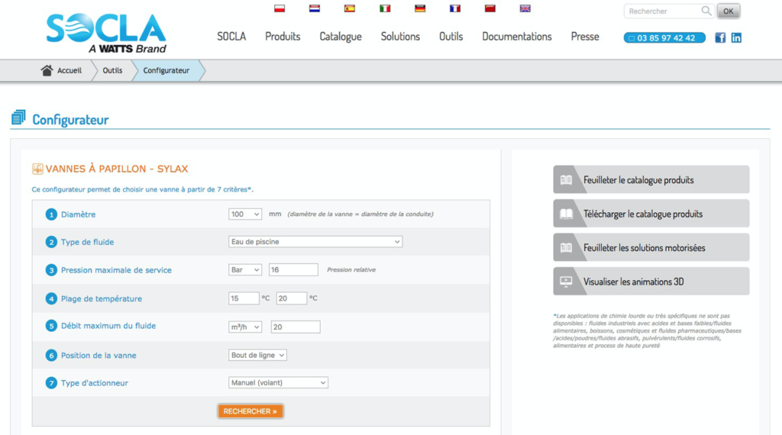Screen dimensions: 782x435
Task: Click the Configurateur breadcrumb item
Action: [166, 70]
